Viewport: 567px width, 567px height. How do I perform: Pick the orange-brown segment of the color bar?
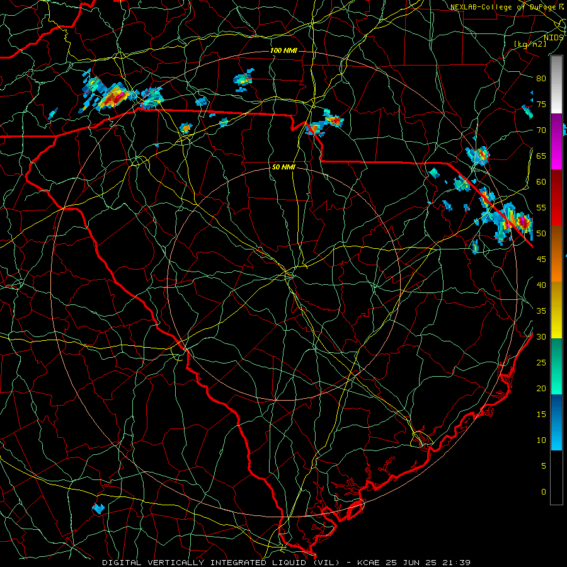pyautogui.click(x=556, y=253)
